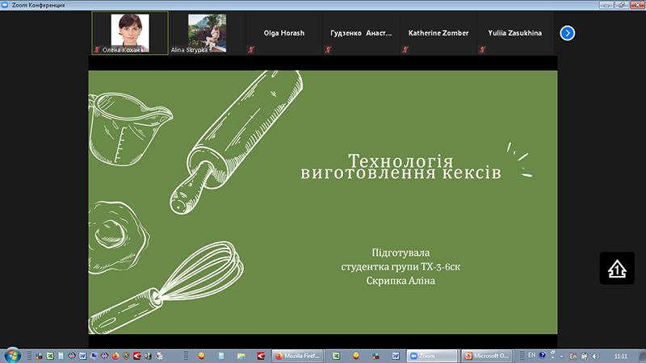Screen dimensions: 646x363
Task: Select the Olga Horash participant tile
Action: [284, 33]
